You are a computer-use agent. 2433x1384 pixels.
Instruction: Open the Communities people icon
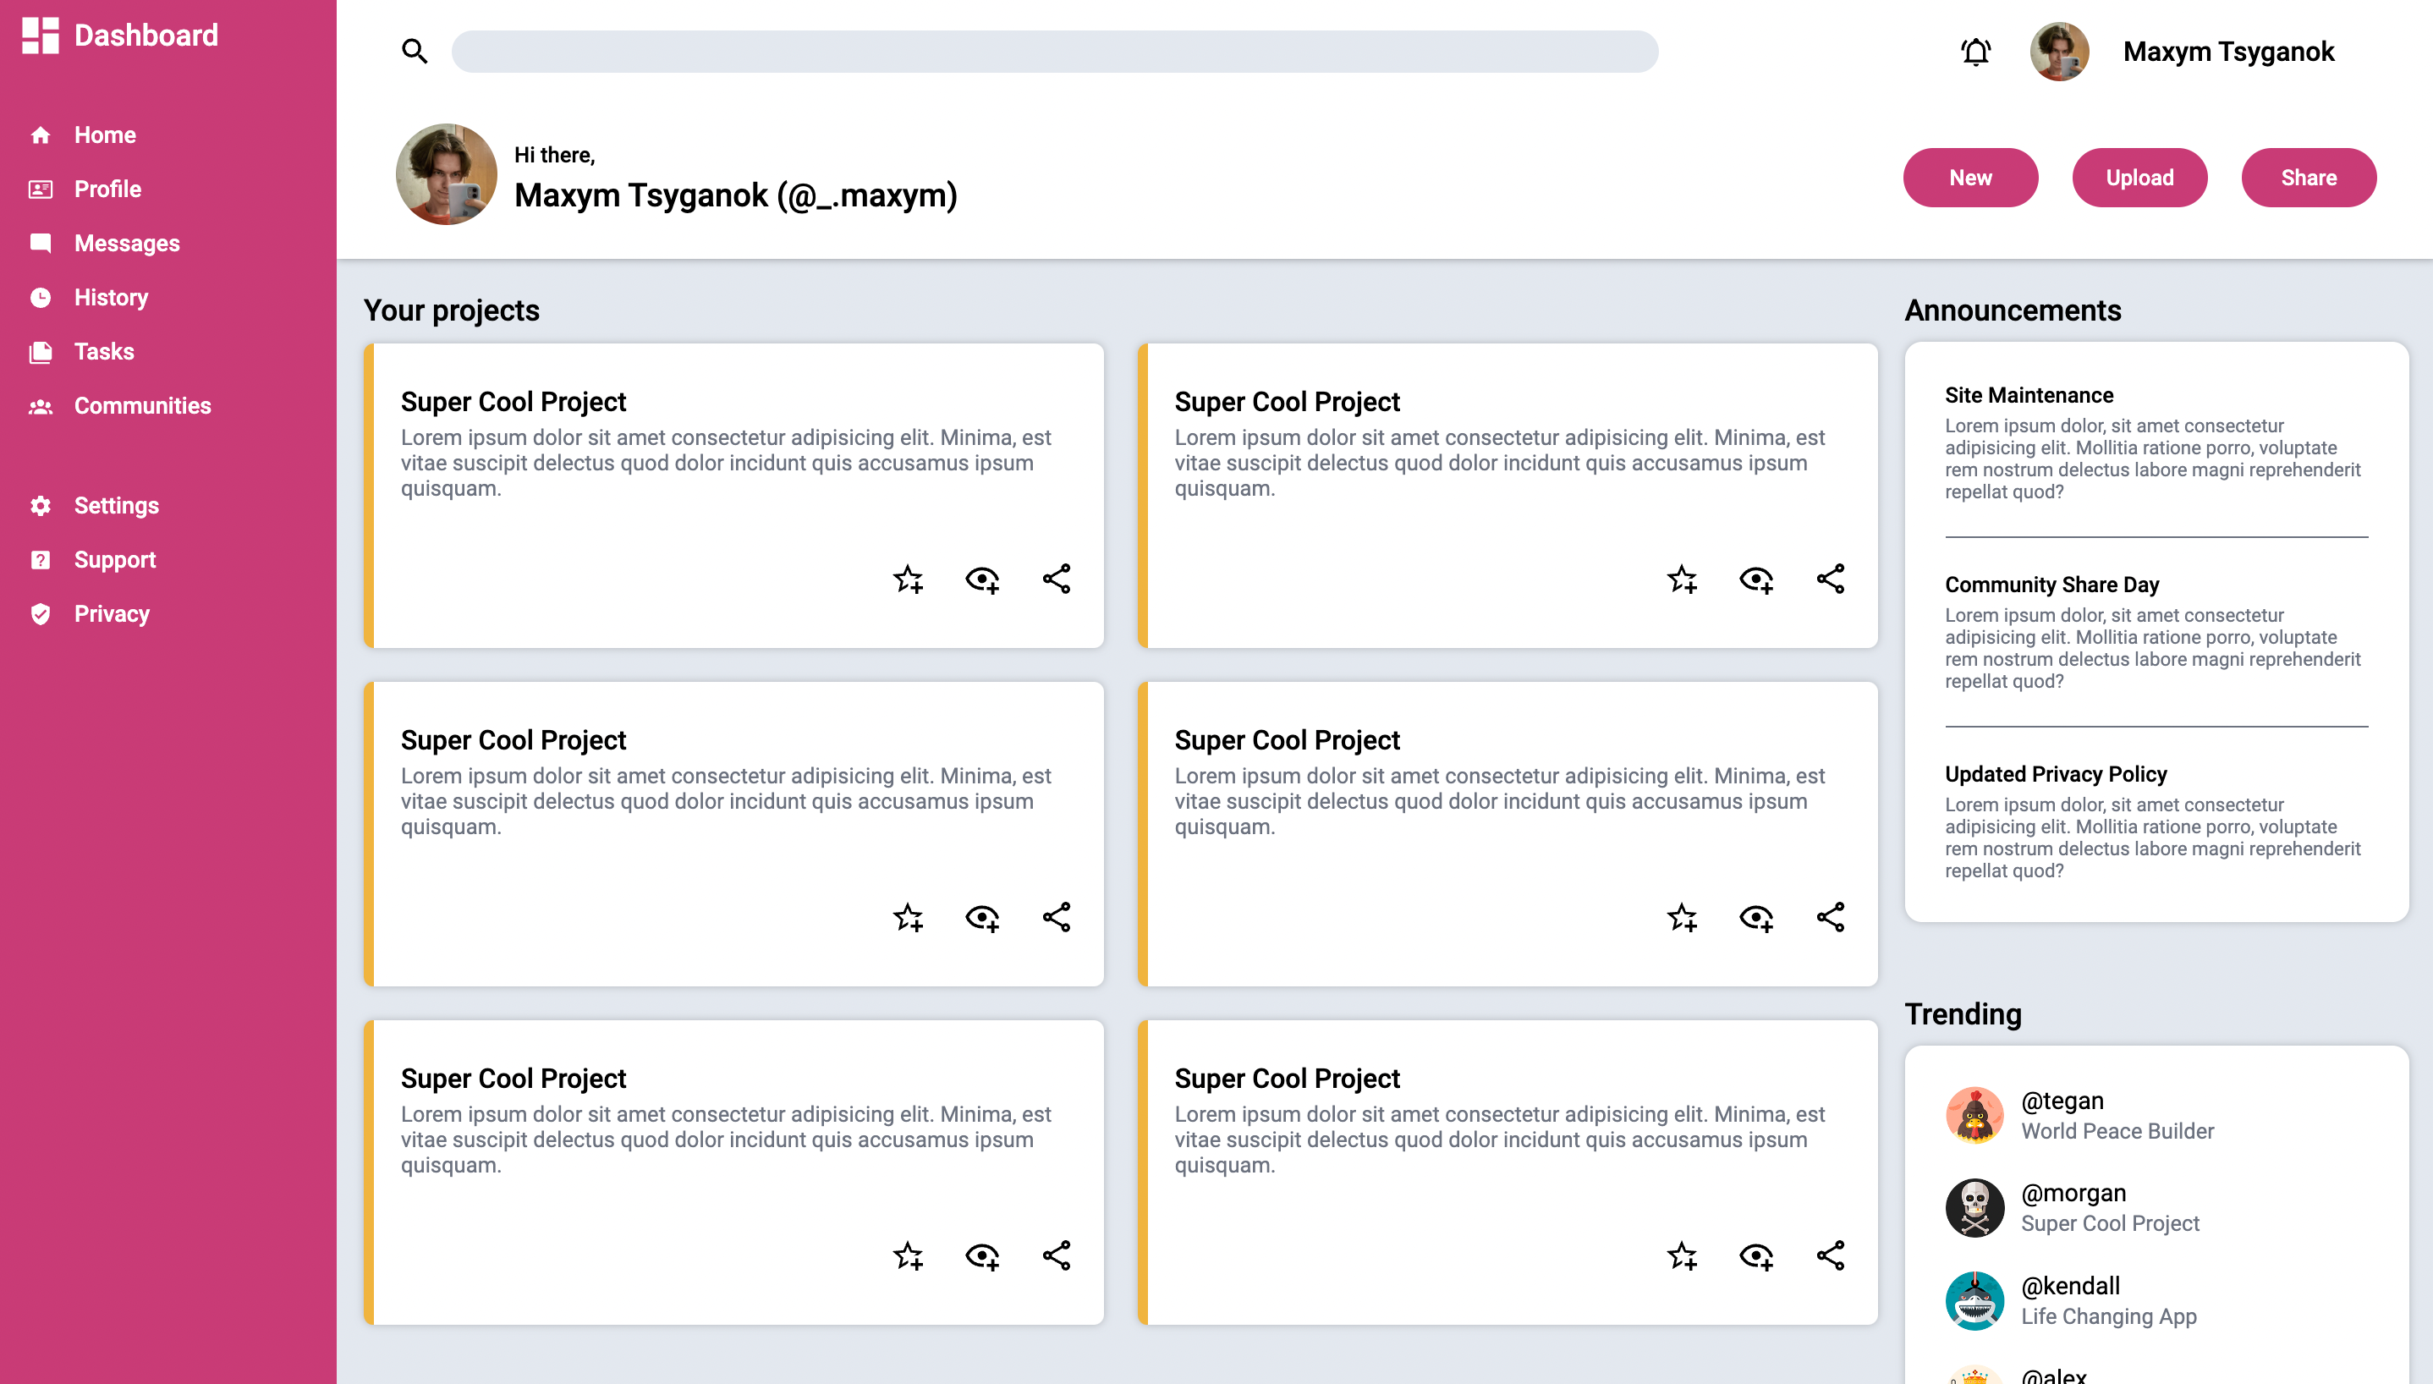tap(41, 406)
